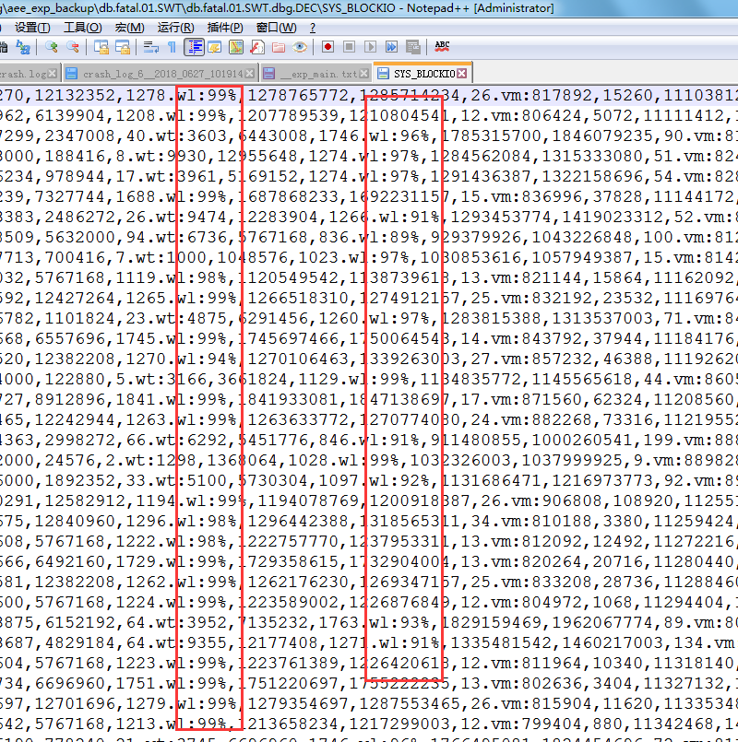The image size is (738, 742).
Task: Close the __exp_main.txt tab
Action: (363, 74)
